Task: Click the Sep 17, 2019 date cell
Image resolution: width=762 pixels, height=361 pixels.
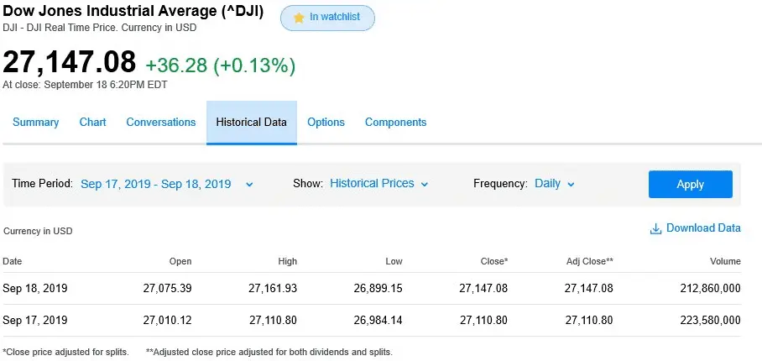Action: (35, 320)
